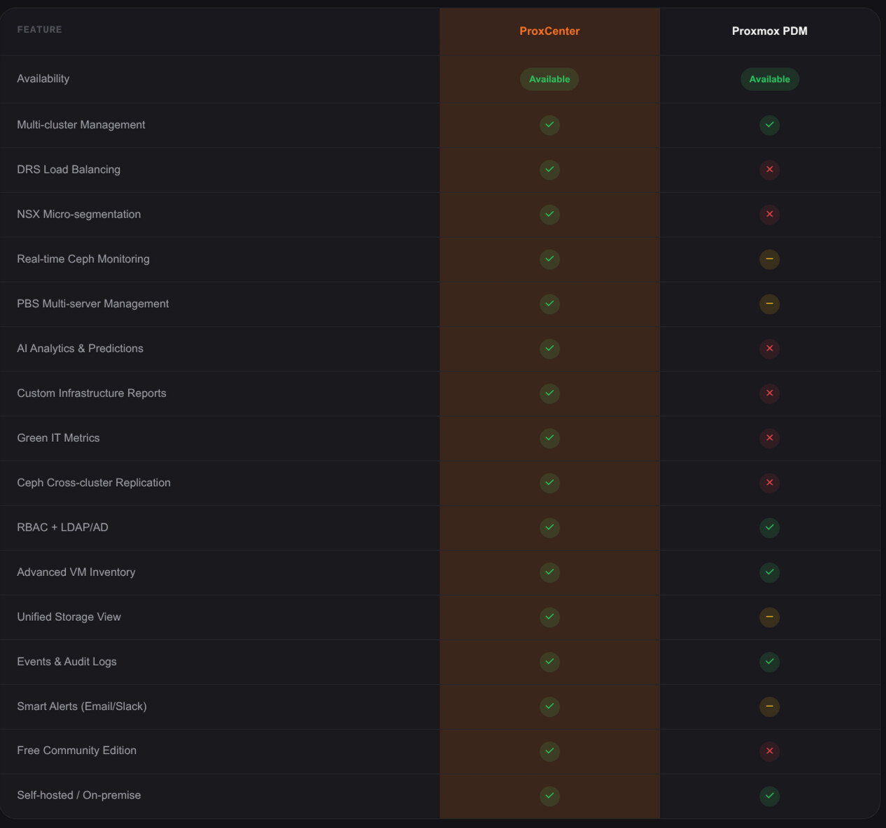Click Proxmox PDM cross for Ceph Cross-cluster Replication

pos(769,483)
